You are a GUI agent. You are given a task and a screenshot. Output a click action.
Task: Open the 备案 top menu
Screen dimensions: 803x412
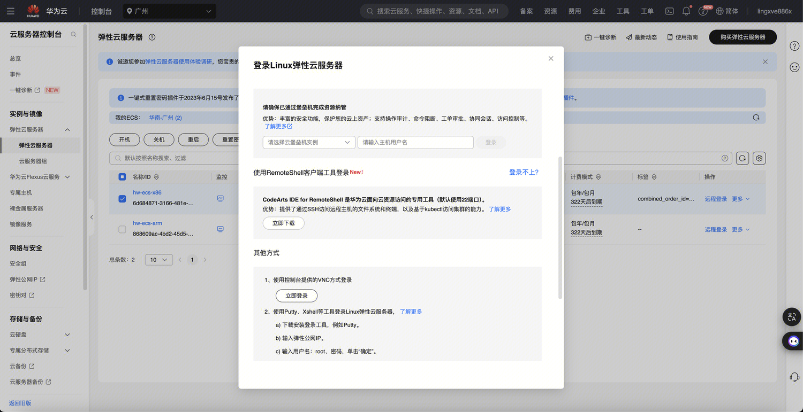click(x=526, y=11)
